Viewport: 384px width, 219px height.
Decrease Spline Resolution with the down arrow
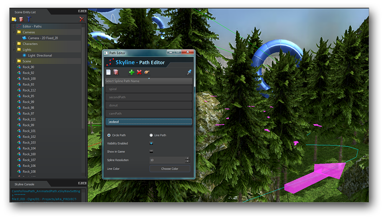point(187,162)
